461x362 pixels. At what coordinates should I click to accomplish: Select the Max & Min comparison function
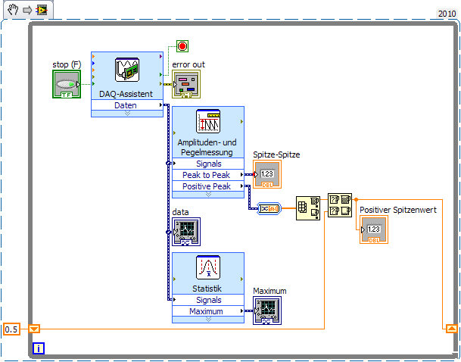pos(340,205)
